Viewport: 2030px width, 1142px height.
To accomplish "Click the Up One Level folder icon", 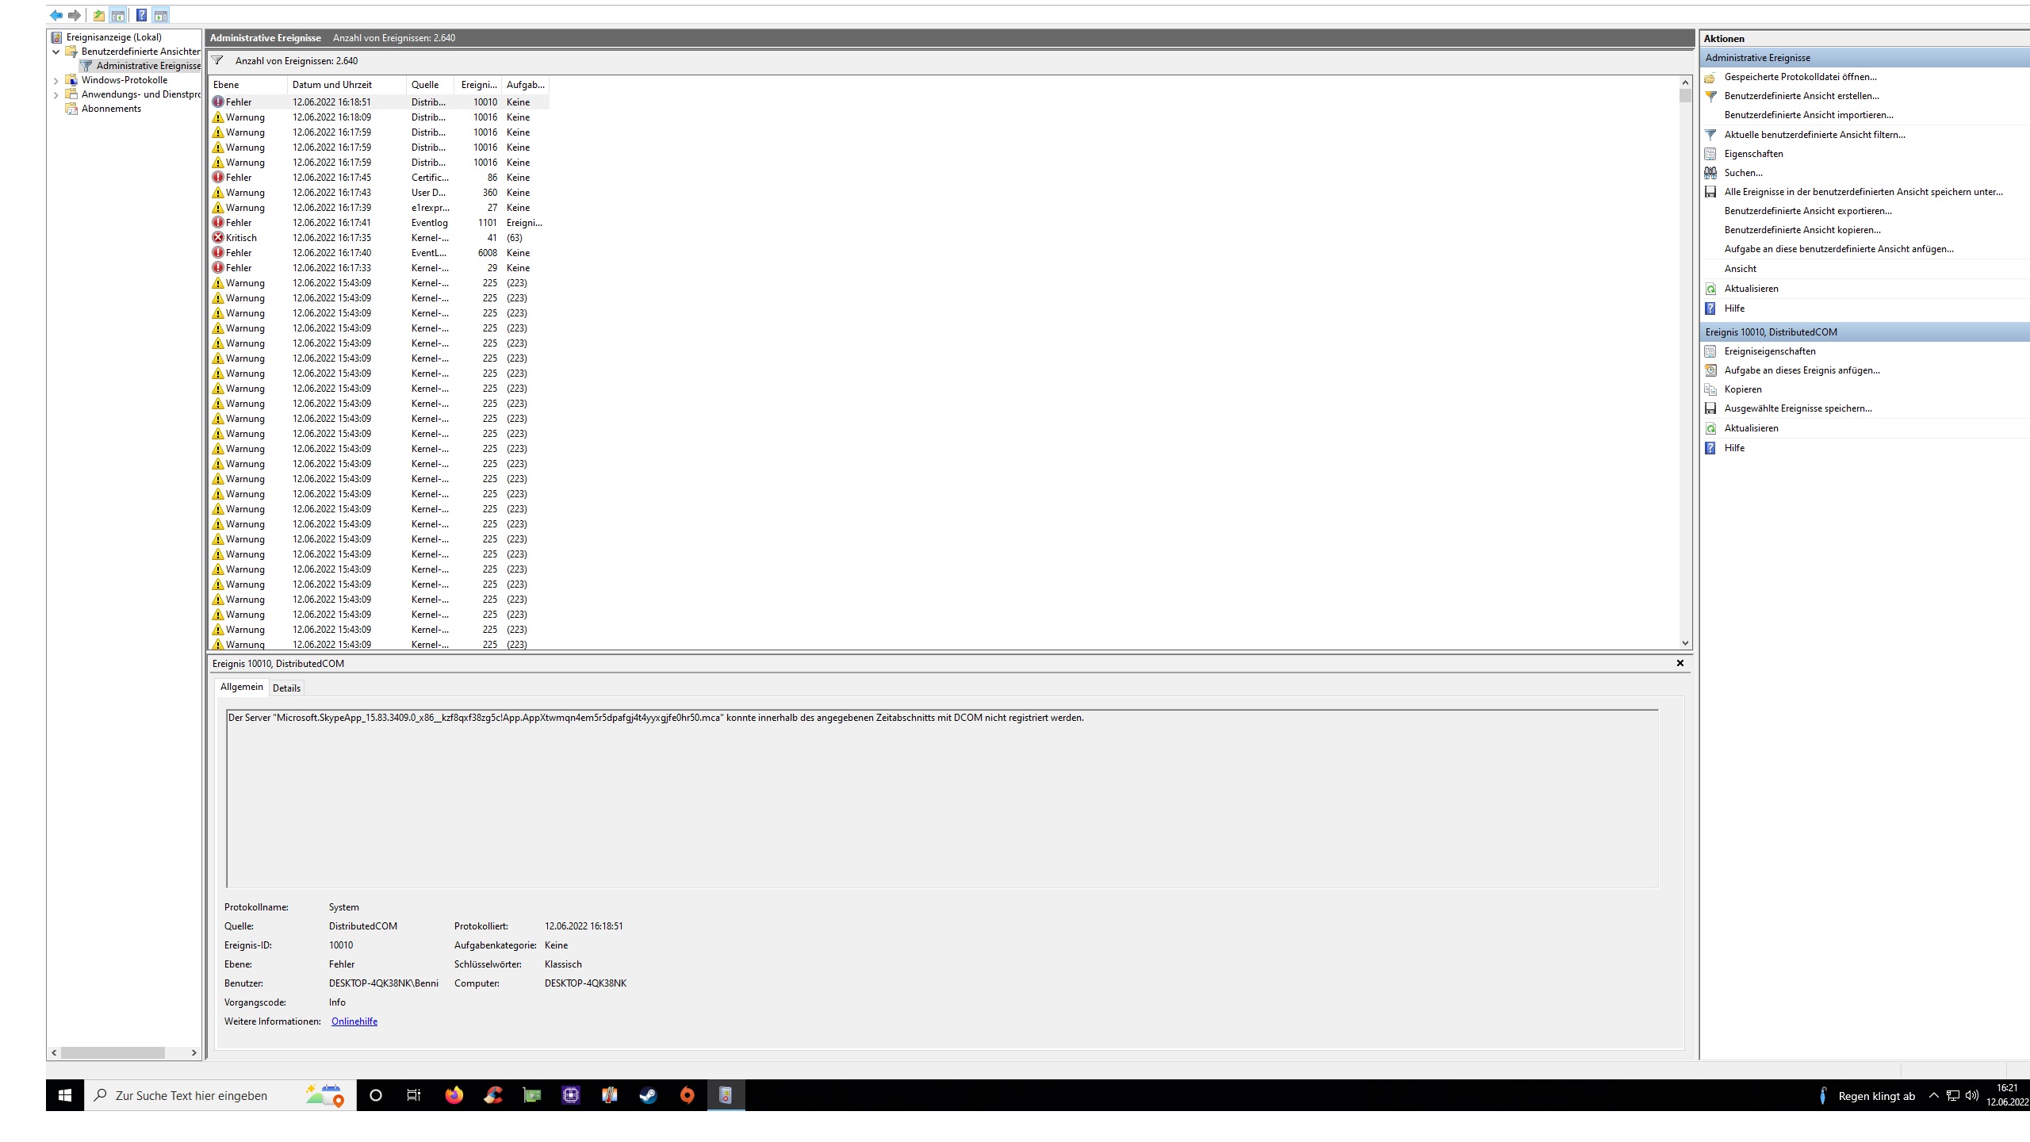I will (98, 15).
